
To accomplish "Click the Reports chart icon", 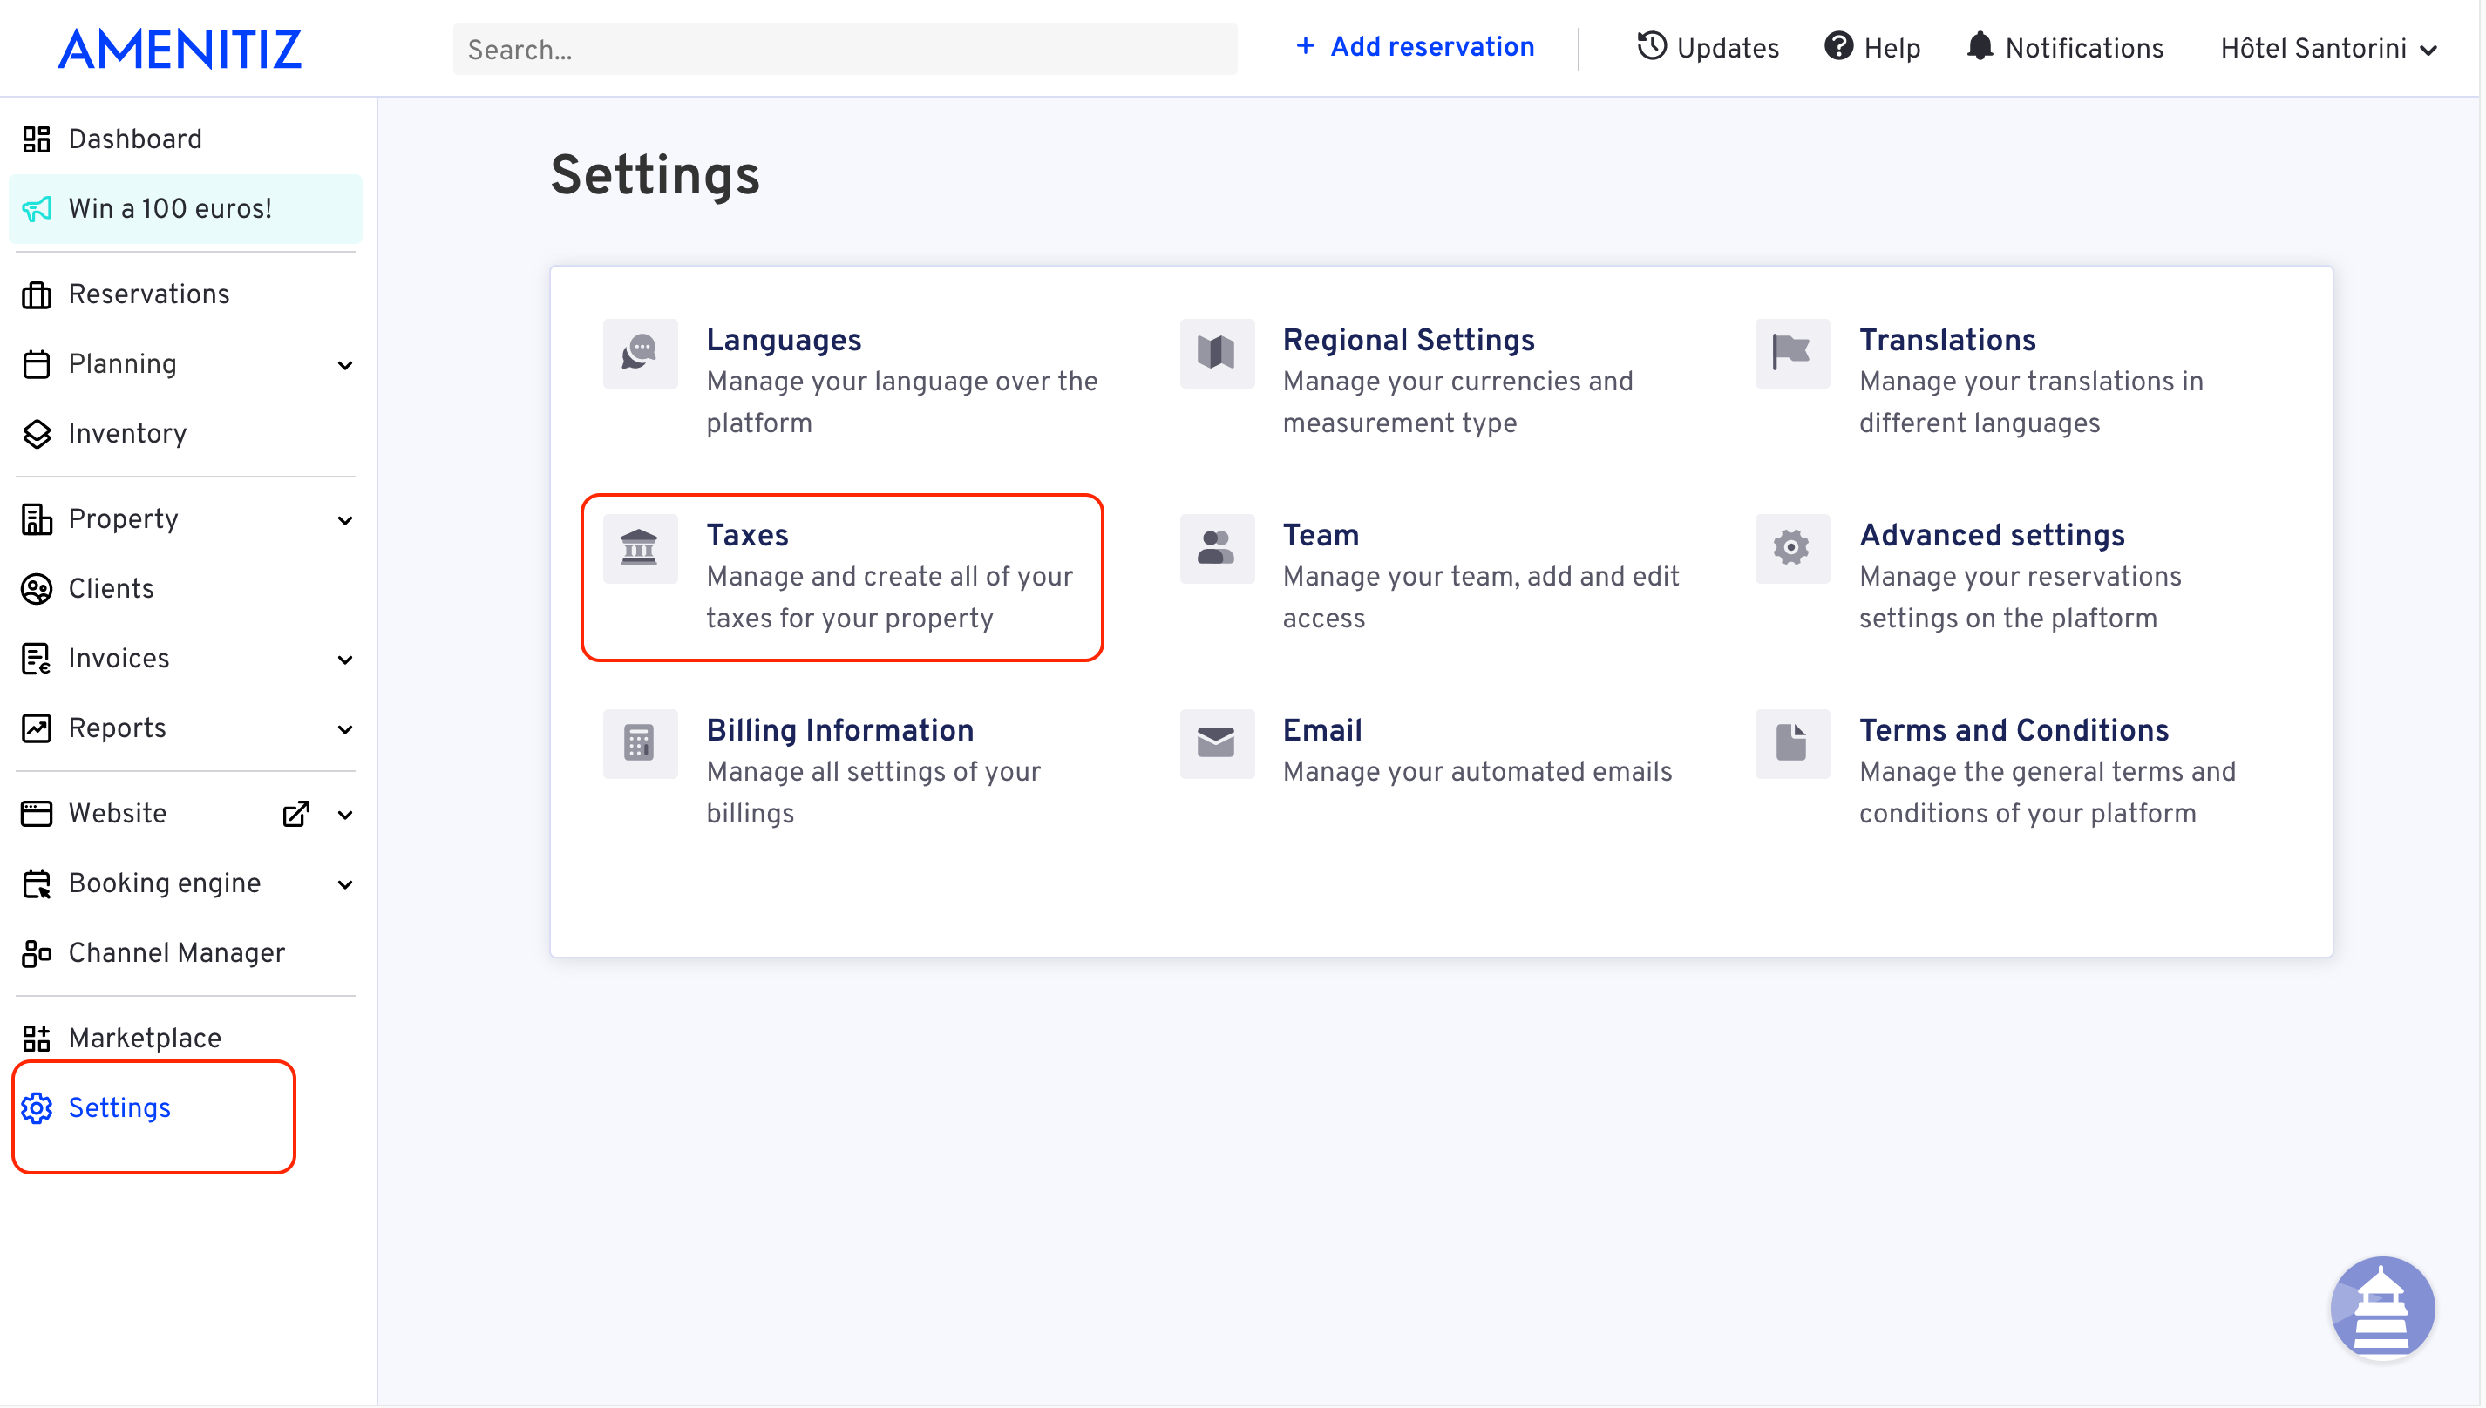I will pos(36,728).
